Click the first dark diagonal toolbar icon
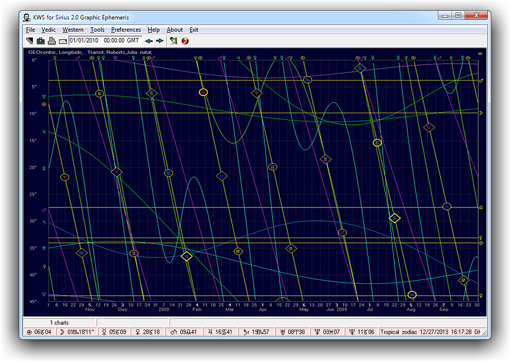The height and width of the screenshot is (362, 510). tap(30, 41)
